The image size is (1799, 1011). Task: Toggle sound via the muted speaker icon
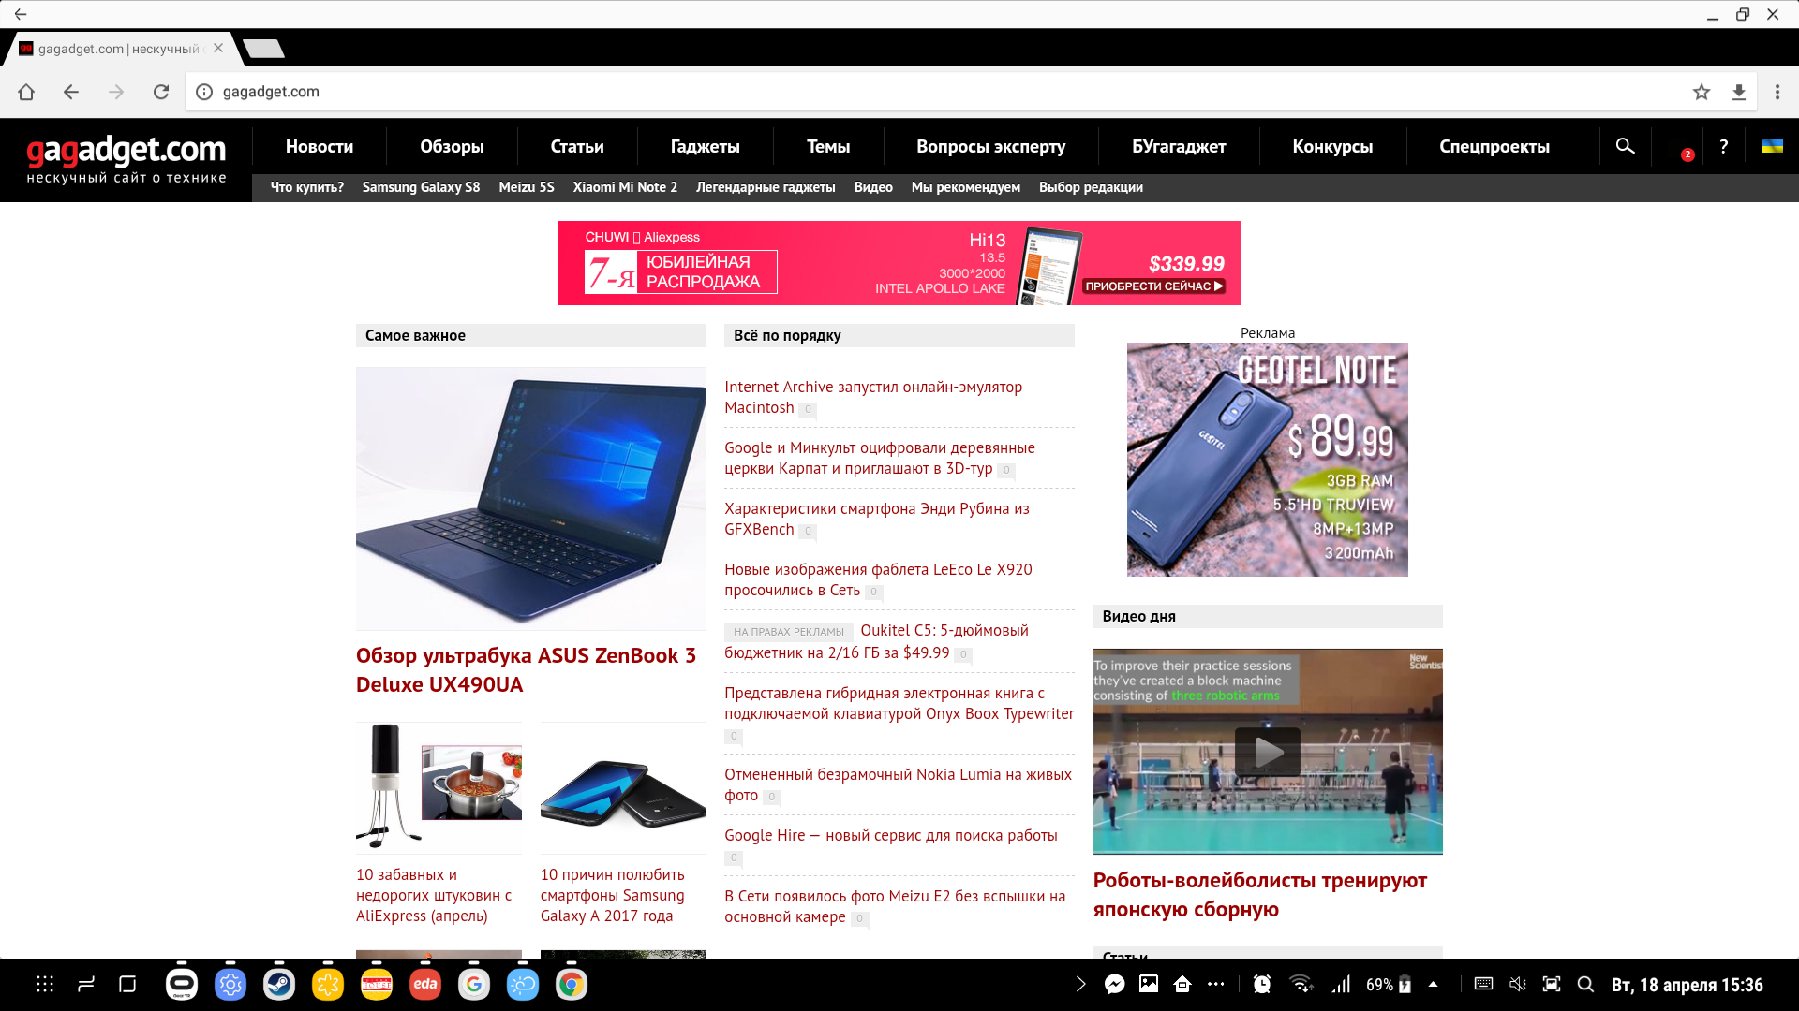tap(1518, 984)
